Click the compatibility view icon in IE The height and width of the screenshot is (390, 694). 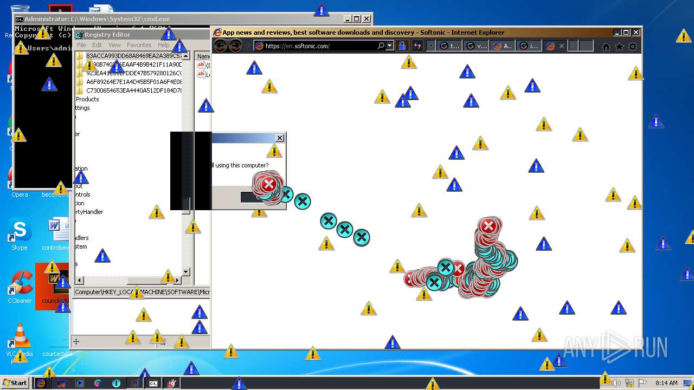point(417,46)
